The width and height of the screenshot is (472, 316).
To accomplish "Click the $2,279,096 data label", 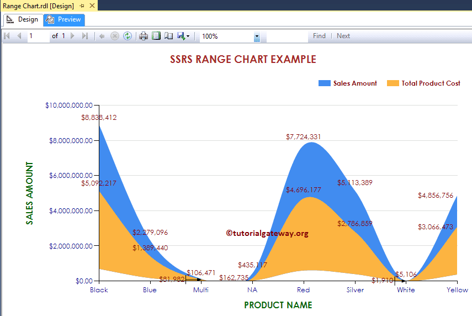I will tap(150, 232).
